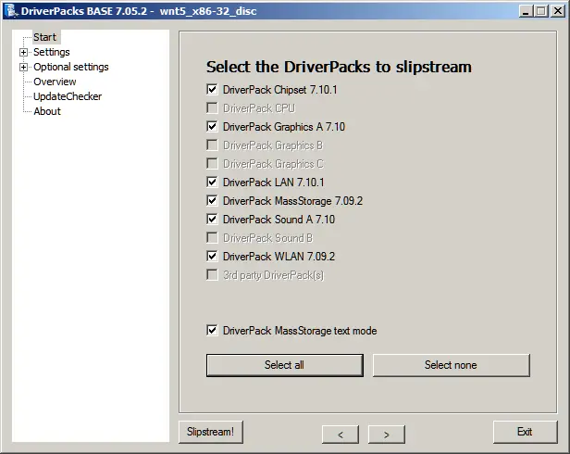
Task: Click the 'Select the DriverPacks to slipstream' heading
Action: pos(339,67)
